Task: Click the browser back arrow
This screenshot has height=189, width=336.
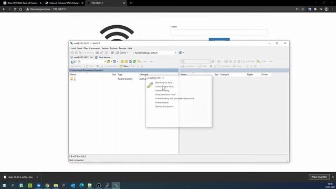Action: pyautogui.click(x=4, y=9)
